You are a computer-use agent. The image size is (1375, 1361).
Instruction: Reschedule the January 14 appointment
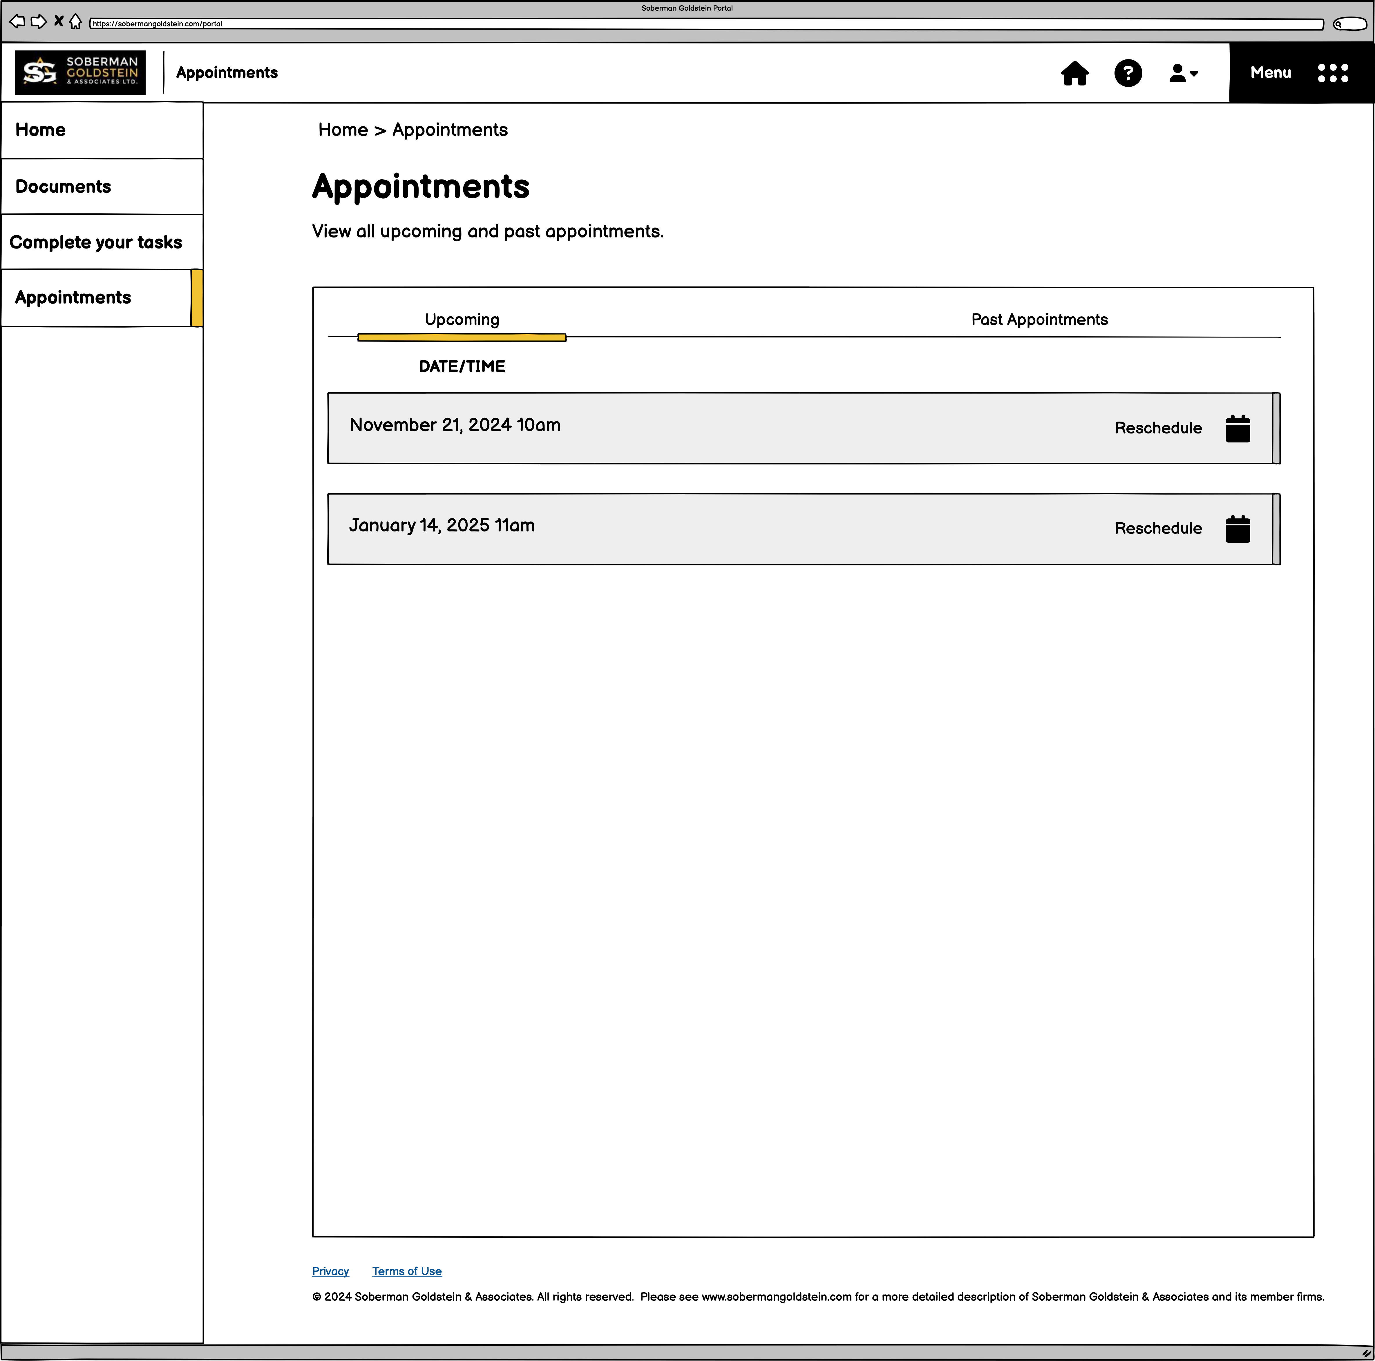point(1158,529)
